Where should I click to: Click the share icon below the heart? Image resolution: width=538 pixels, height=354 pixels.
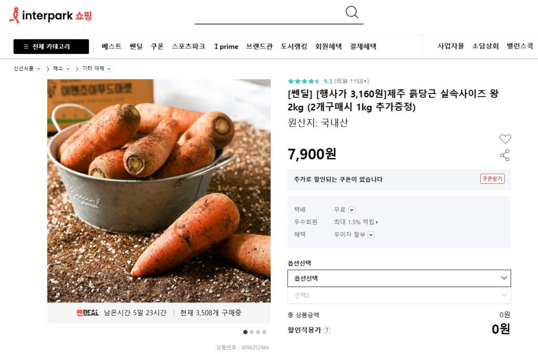coord(505,155)
